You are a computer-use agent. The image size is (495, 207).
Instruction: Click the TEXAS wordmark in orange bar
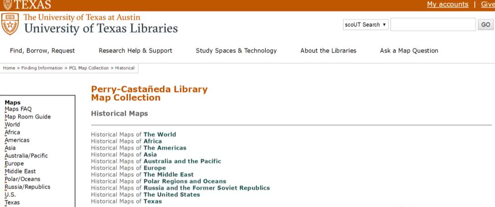coord(33,5)
